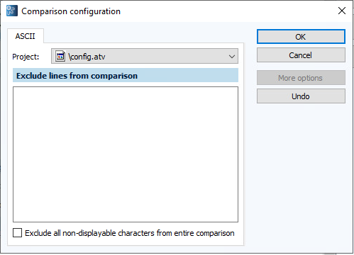Screen dimensions: 354x255
Task: Click the Undo button
Action: (301, 96)
